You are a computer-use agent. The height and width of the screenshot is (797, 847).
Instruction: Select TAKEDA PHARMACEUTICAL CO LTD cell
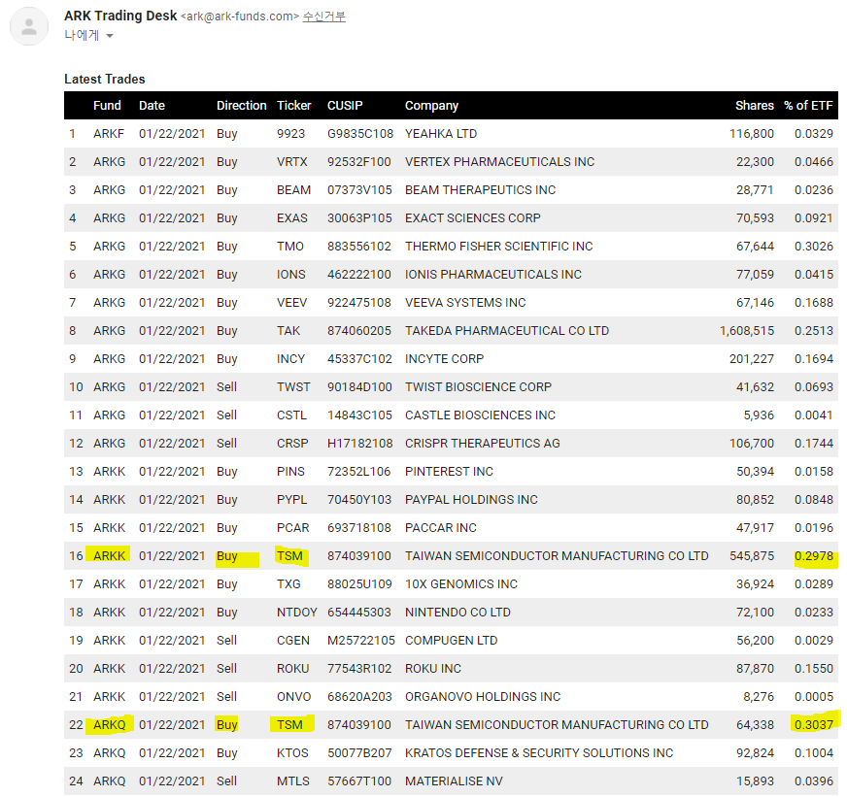507,330
